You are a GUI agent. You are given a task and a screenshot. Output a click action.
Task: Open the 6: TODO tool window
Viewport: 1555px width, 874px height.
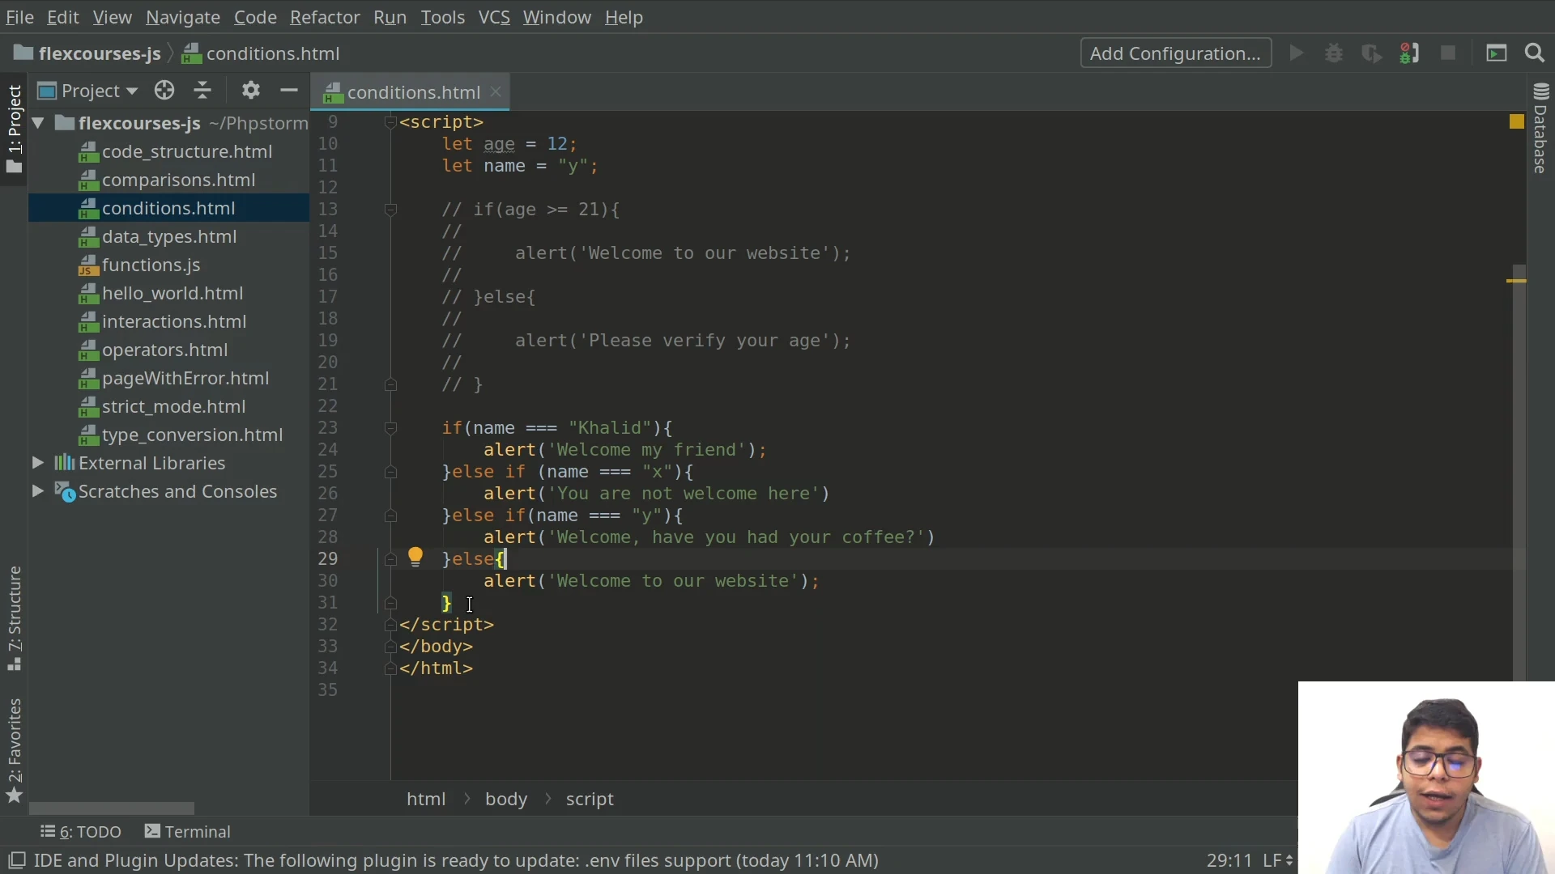point(81,832)
